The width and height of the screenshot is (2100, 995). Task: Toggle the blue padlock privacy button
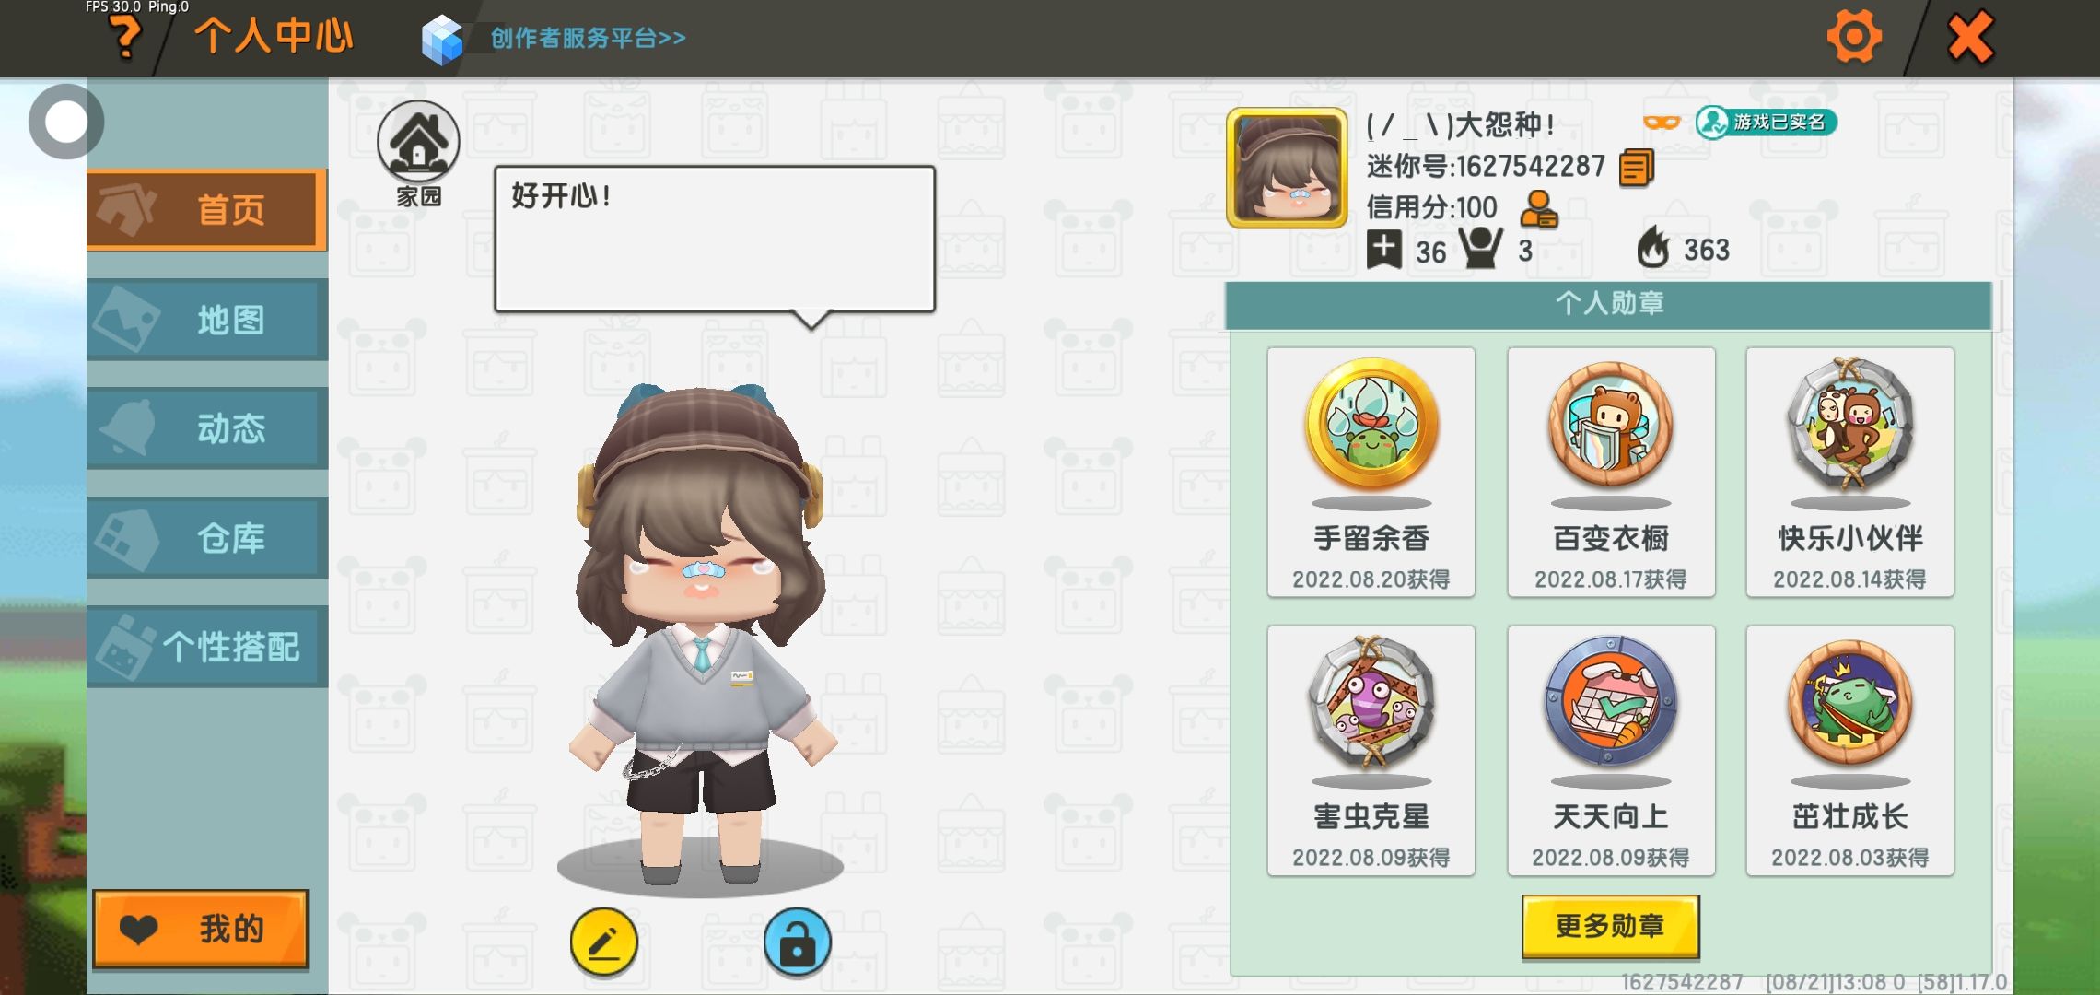[797, 942]
